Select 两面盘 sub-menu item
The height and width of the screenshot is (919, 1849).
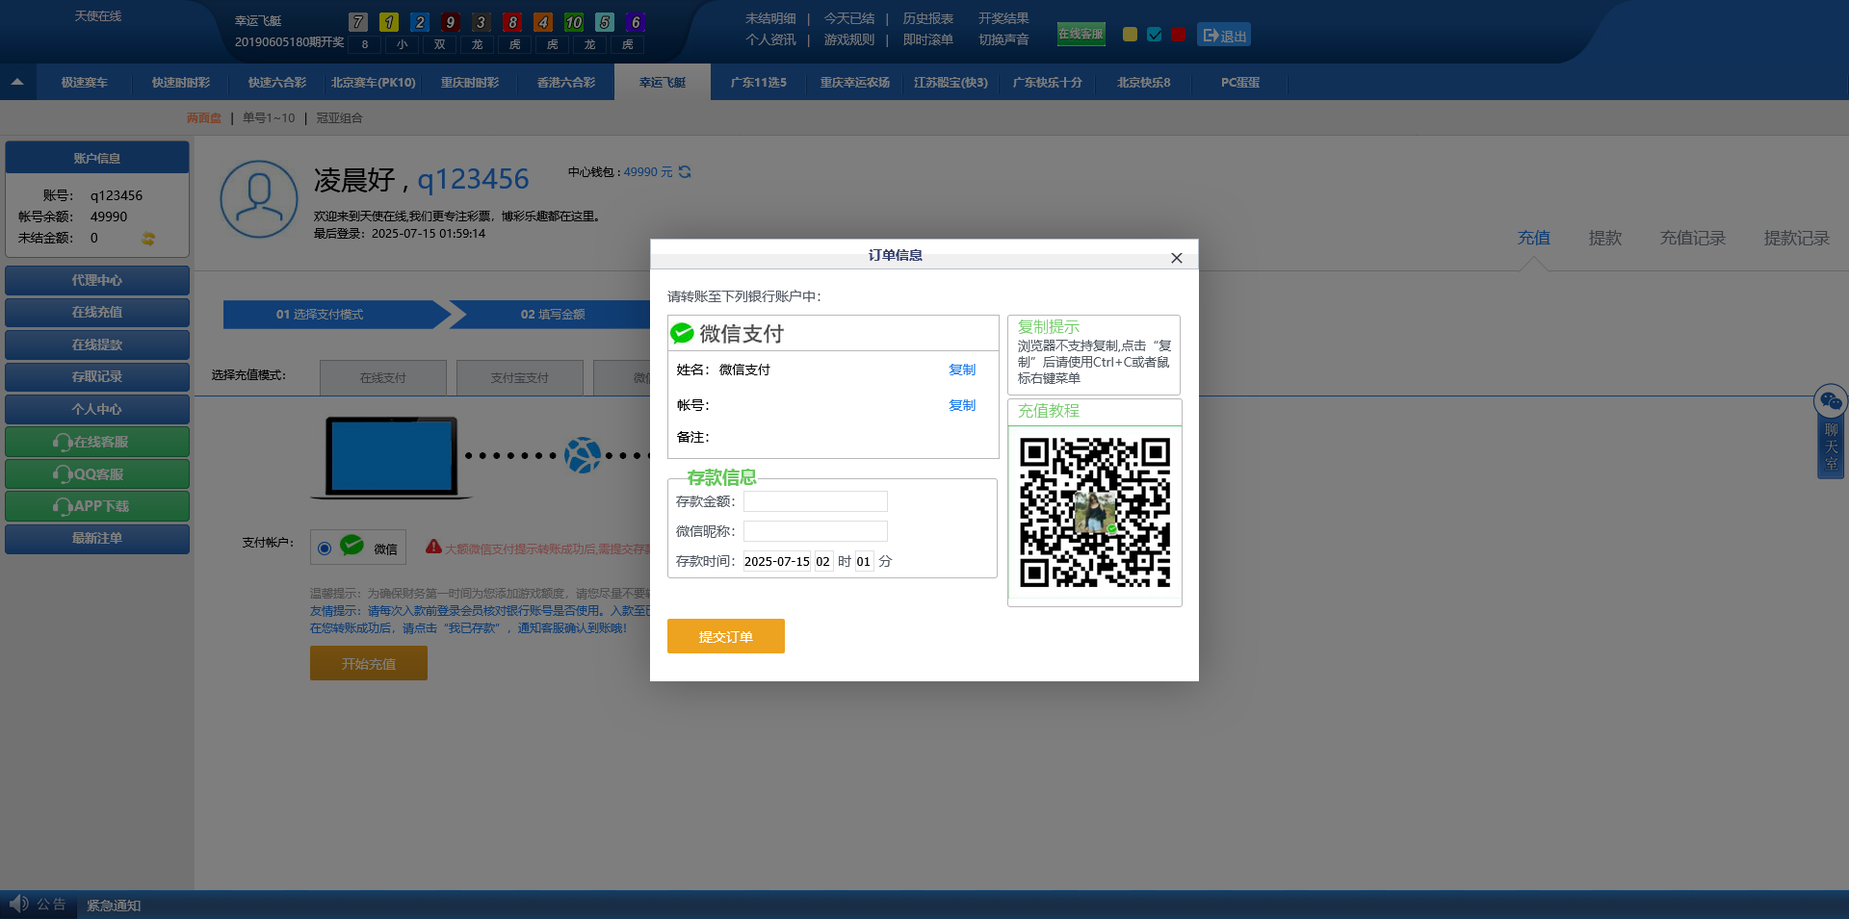point(204,117)
